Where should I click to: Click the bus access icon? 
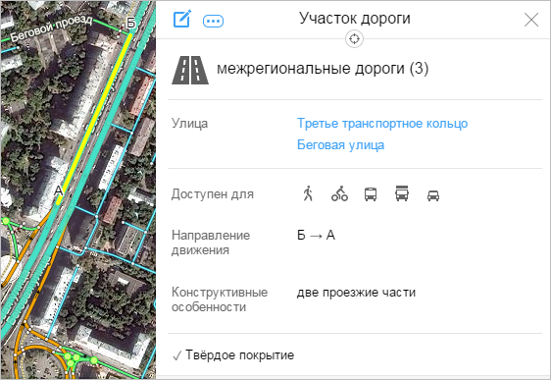pos(371,193)
